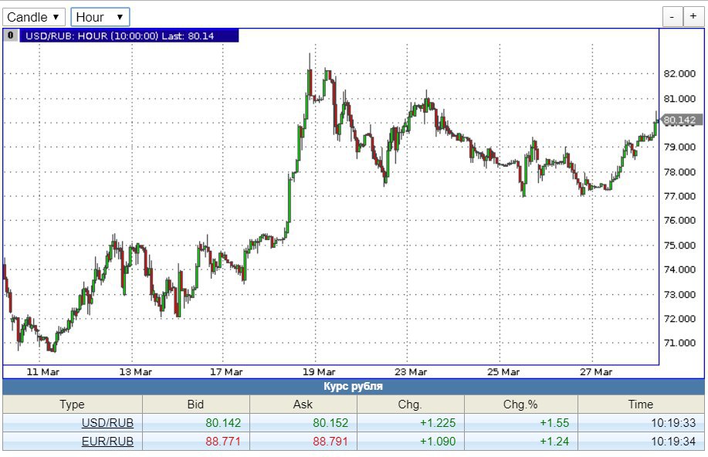Click the Chg.% column header

coord(520,405)
